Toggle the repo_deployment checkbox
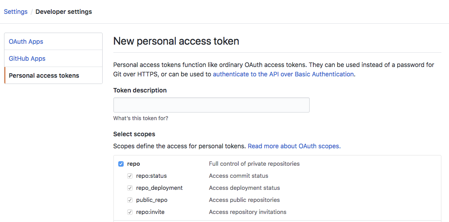449x222 pixels. [130, 188]
